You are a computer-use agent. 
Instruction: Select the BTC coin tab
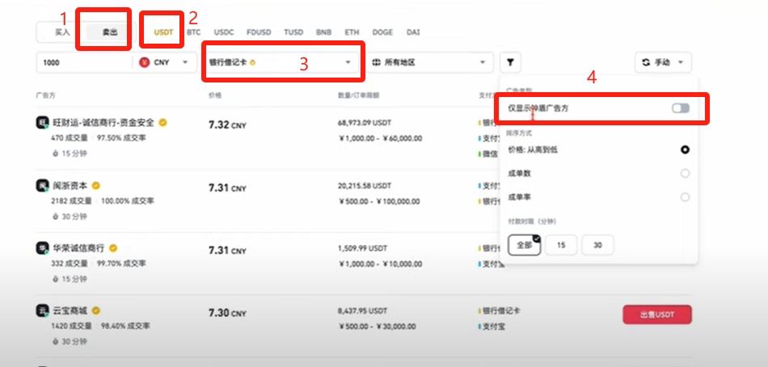194,32
